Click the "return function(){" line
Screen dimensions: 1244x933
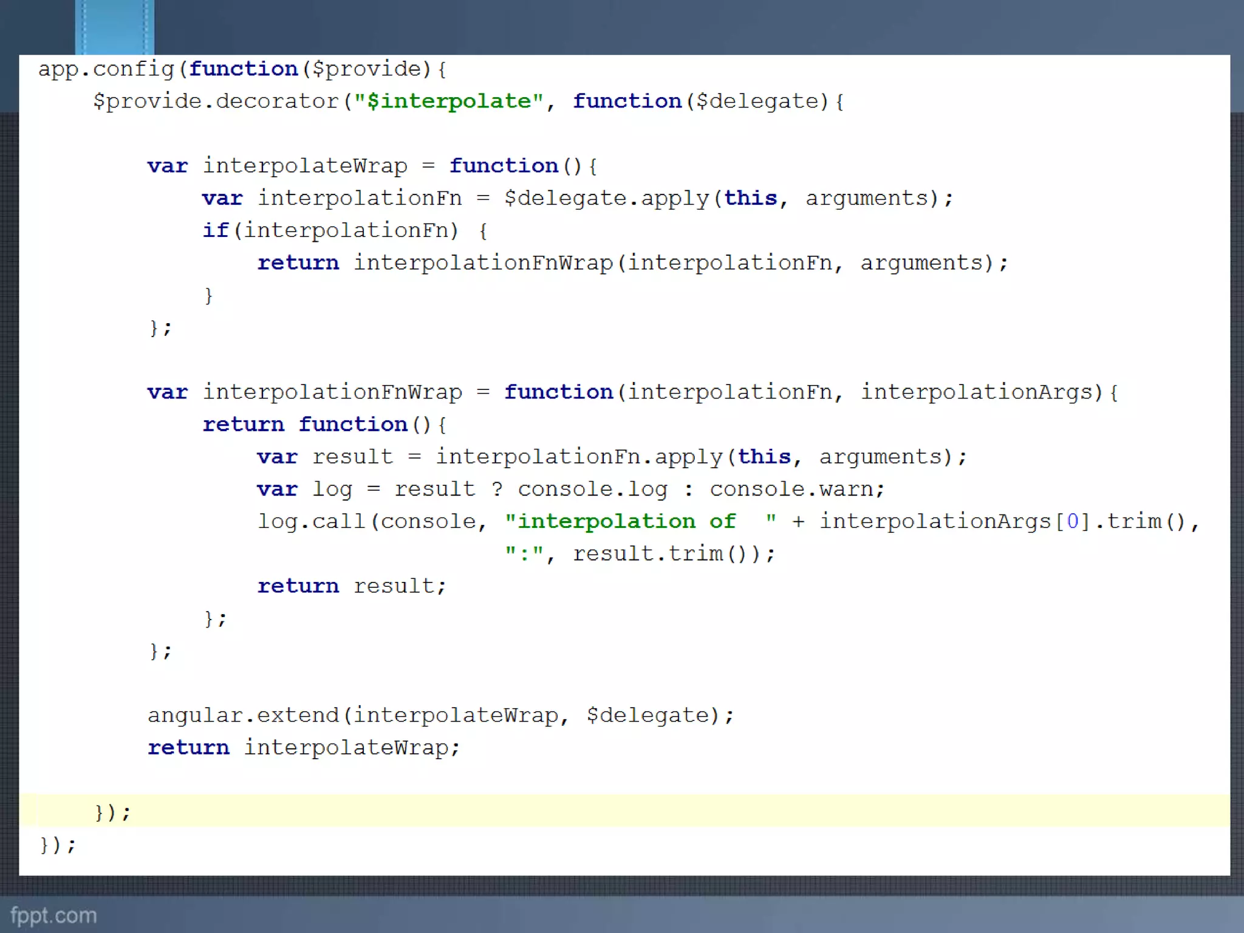[x=325, y=424]
